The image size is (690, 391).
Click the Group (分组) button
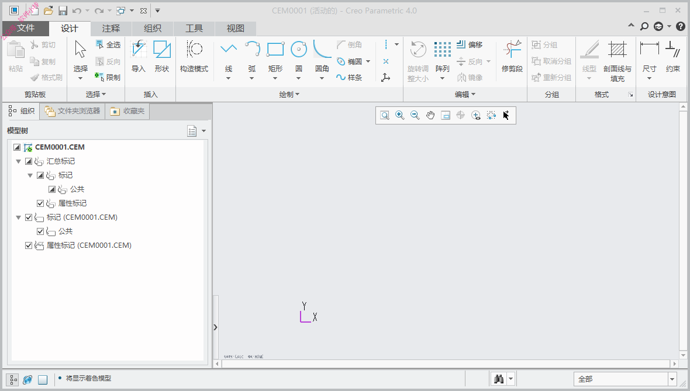(x=544, y=44)
